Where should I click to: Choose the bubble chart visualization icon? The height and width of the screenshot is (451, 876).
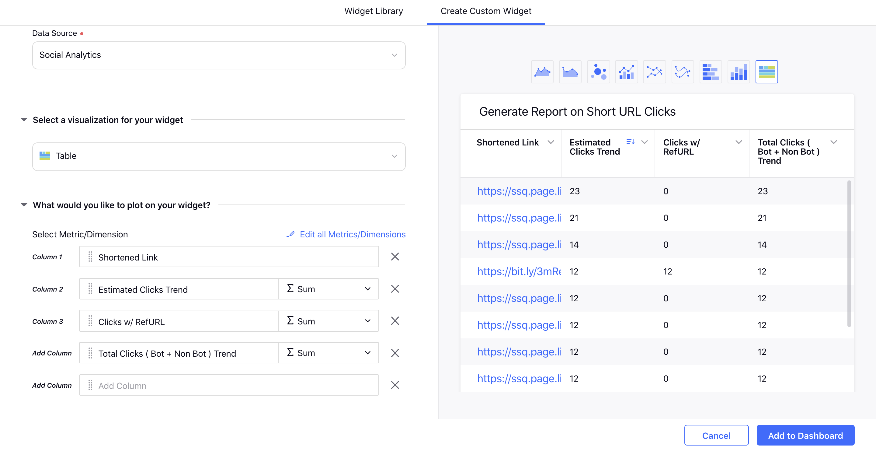[x=598, y=72]
